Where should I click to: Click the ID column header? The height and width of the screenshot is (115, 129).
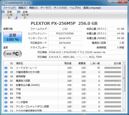(12, 64)
